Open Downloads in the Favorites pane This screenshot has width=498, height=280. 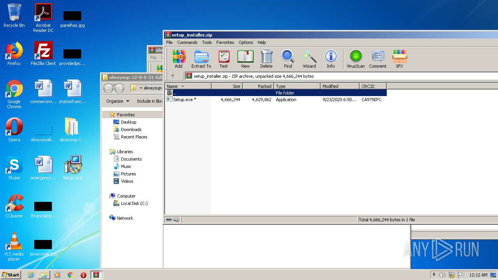pyautogui.click(x=131, y=129)
